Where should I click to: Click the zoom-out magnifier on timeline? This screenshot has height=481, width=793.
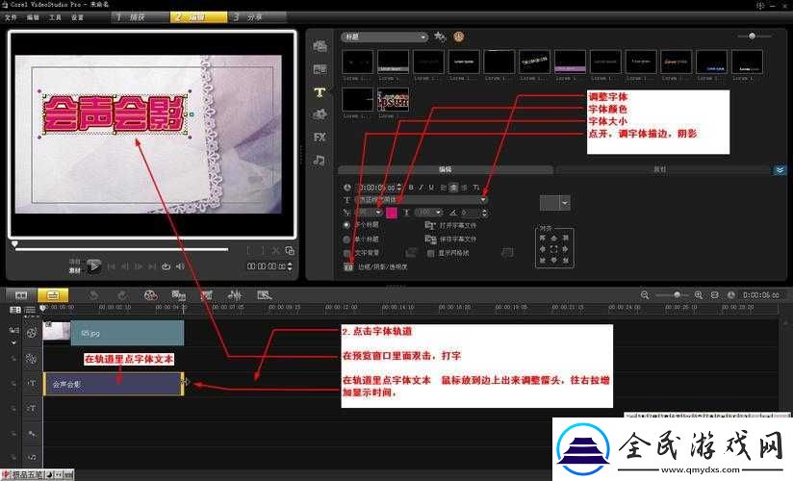645,295
